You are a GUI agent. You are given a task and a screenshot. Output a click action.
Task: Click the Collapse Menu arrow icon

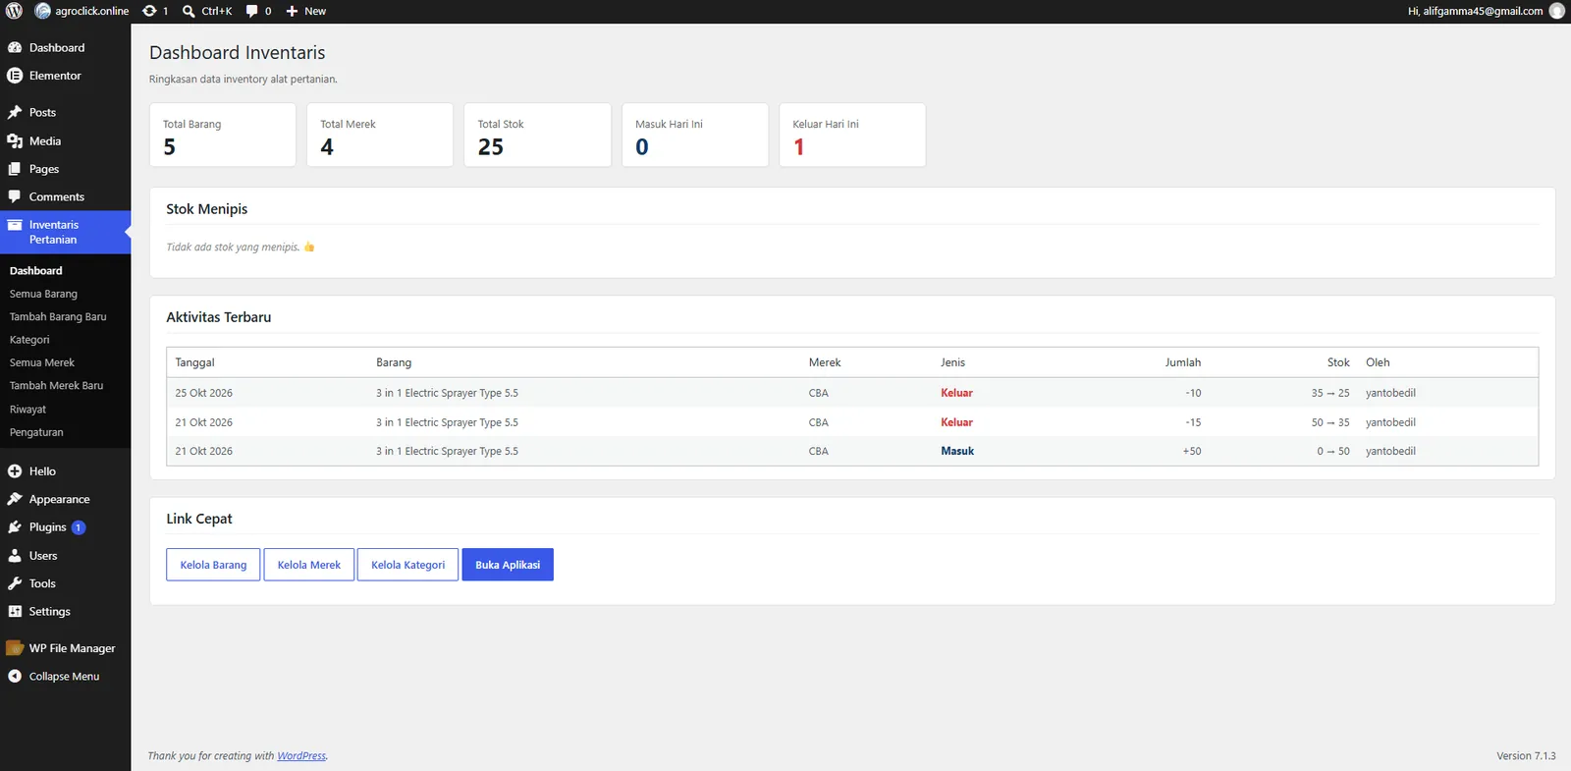tap(15, 677)
